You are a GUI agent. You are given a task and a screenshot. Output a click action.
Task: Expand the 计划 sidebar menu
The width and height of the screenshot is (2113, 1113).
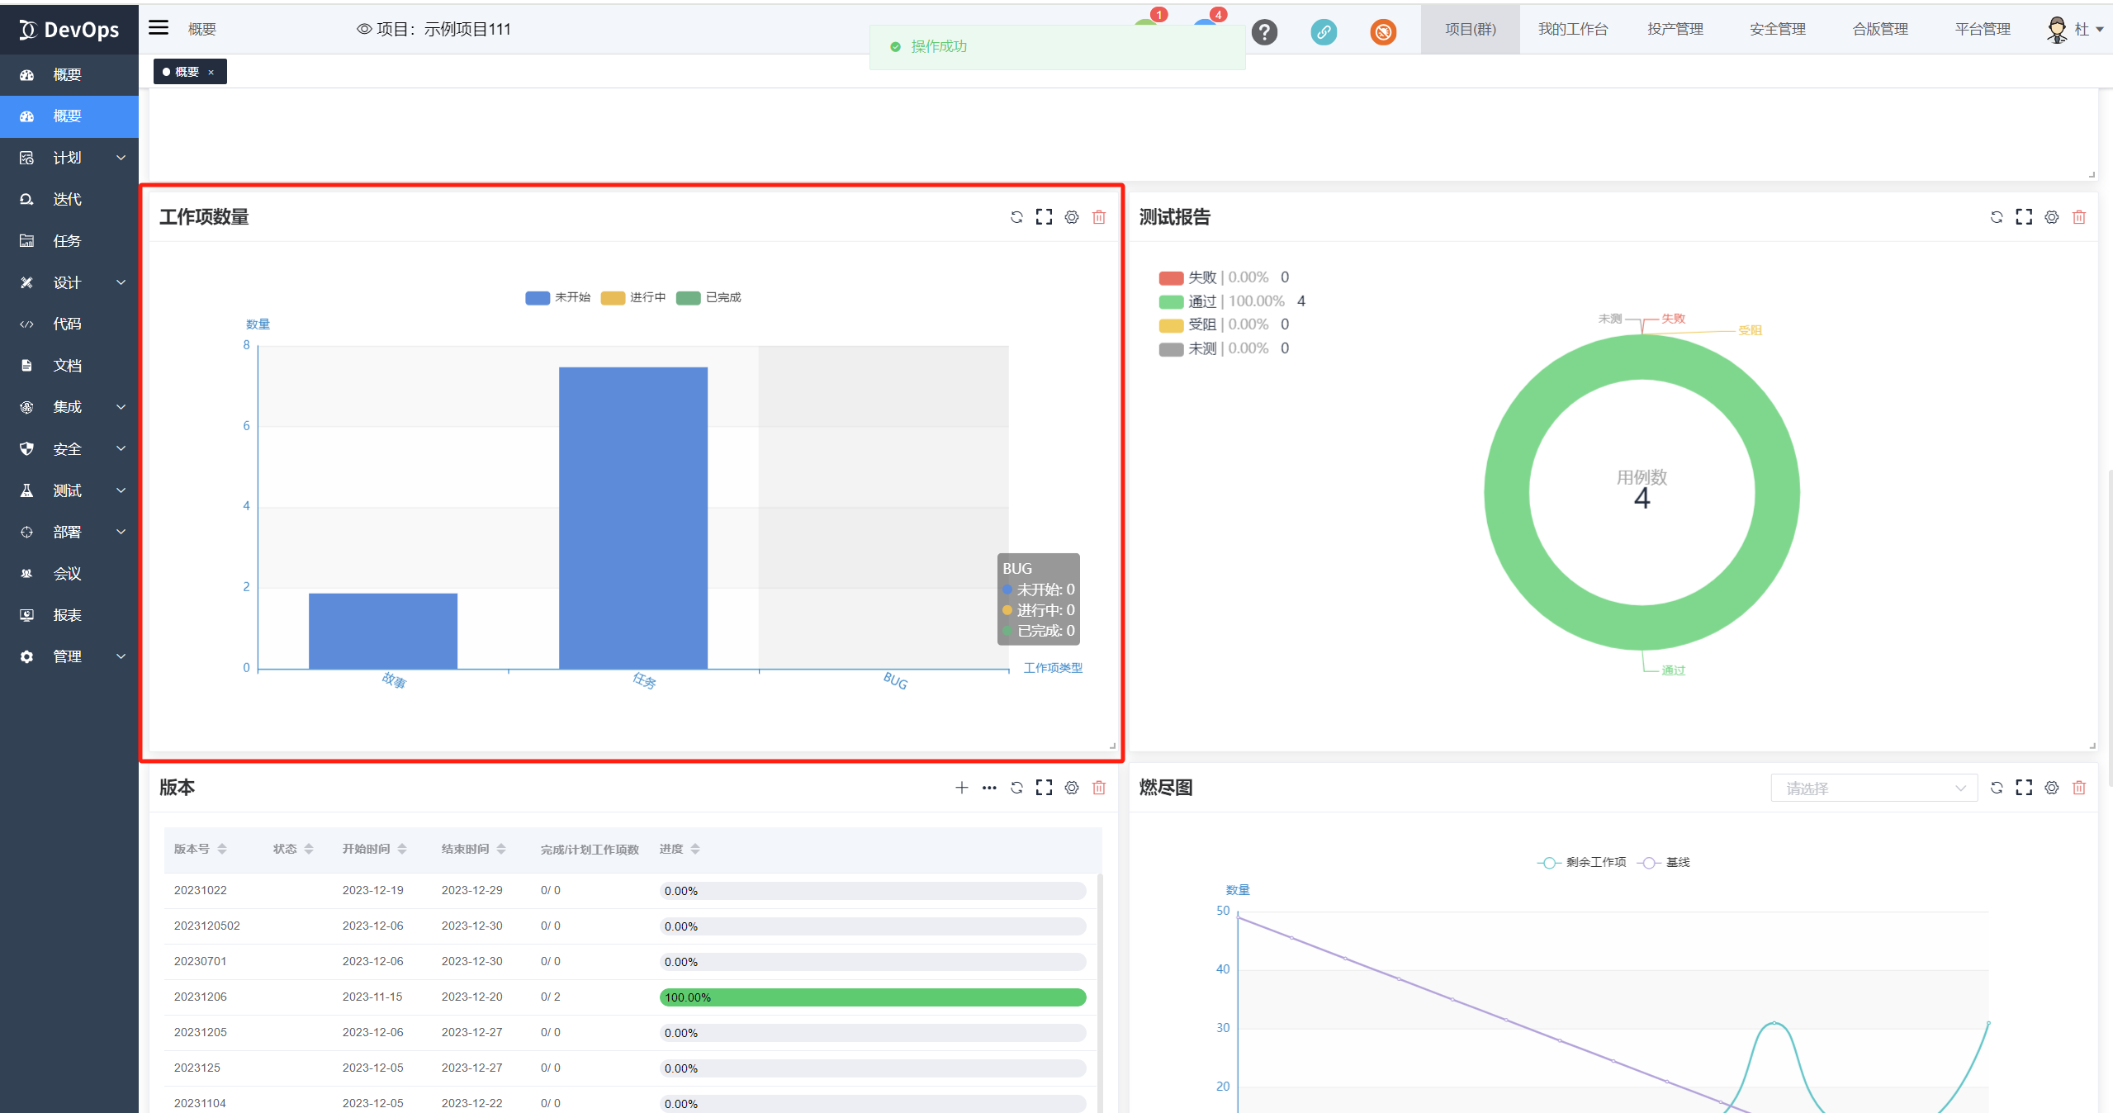(x=69, y=158)
